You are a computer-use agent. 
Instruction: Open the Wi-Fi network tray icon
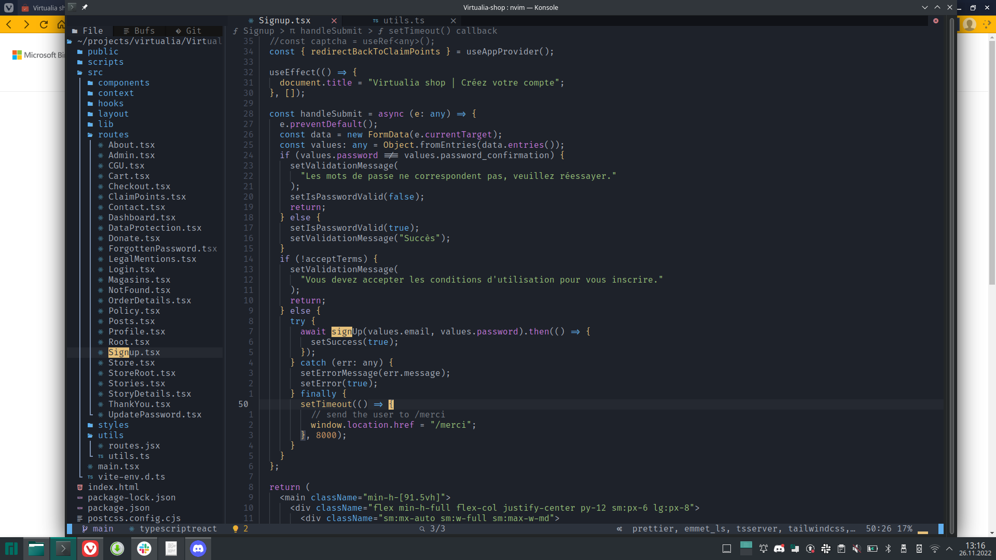tap(934, 549)
